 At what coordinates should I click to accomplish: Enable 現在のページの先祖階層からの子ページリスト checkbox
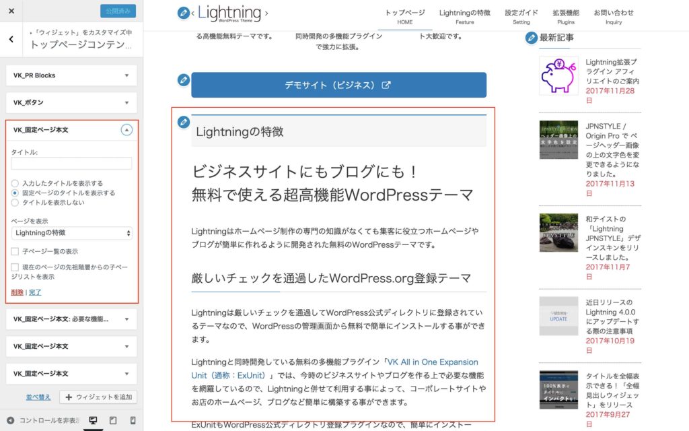coord(15,267)
